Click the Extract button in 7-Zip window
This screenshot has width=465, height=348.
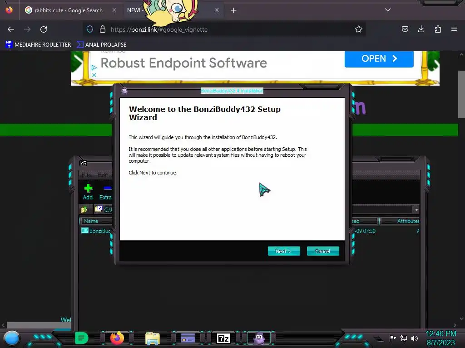coord(105,192)
